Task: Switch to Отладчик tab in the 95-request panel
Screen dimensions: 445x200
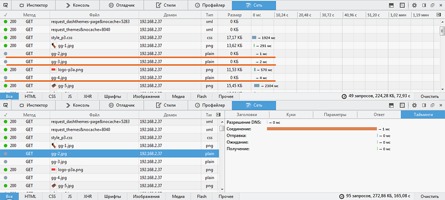Action: [x=122, y=105]
